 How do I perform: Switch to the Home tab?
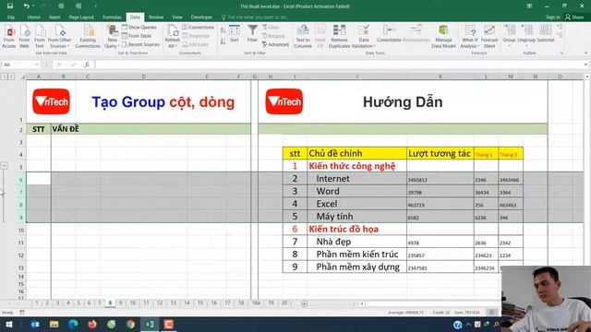point(33,17)
